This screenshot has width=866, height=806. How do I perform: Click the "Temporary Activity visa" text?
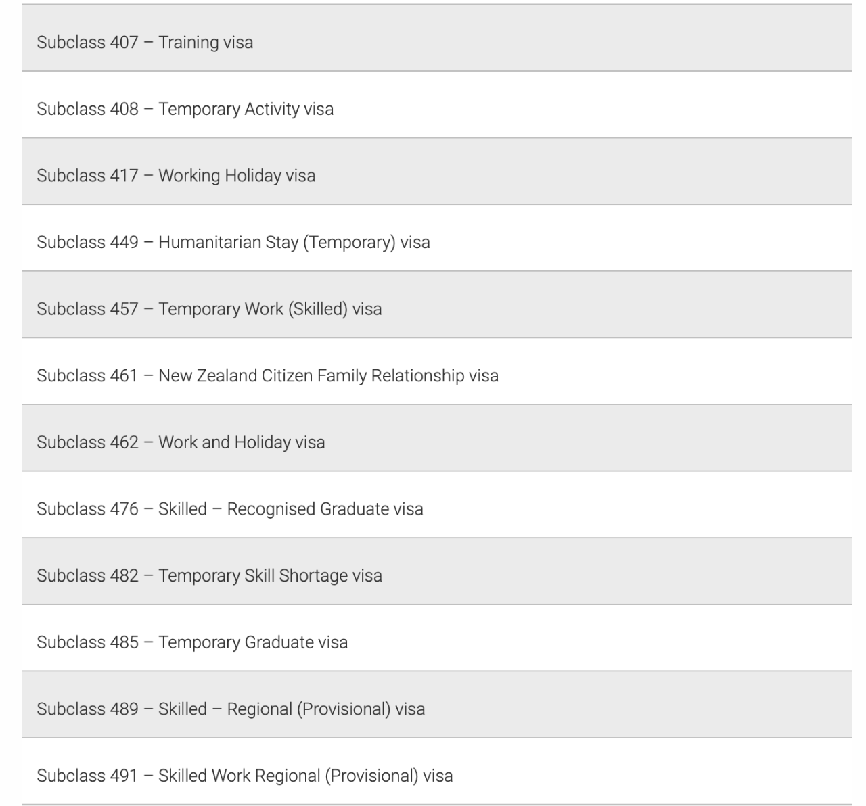coord(246,109)
